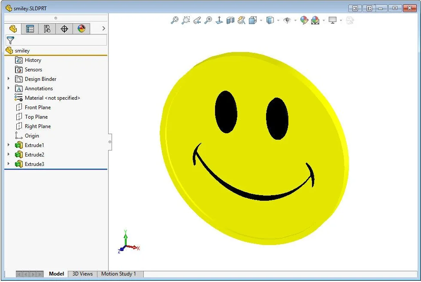Select Front Plane in the feature tree
The height and width of the screenshot is (282, 421).
coord(37,107)
